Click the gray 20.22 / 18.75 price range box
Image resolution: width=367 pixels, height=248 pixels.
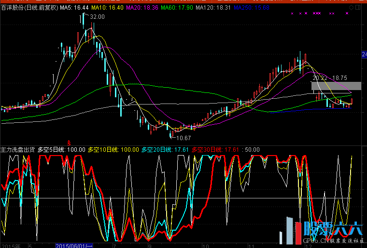tap(336, 86)
